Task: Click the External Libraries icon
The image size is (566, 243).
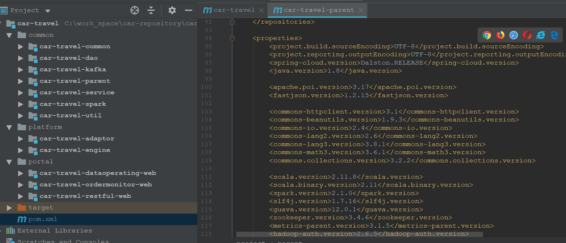Action: click(x=11, y=231)
